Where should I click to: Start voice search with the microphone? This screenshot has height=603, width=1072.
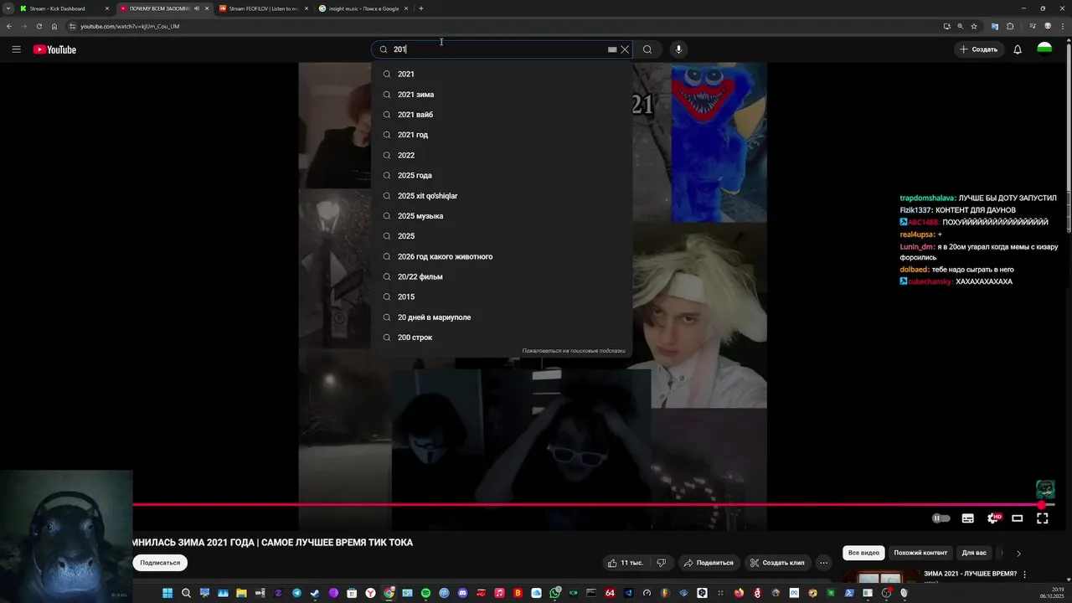[x=678, y=49]
